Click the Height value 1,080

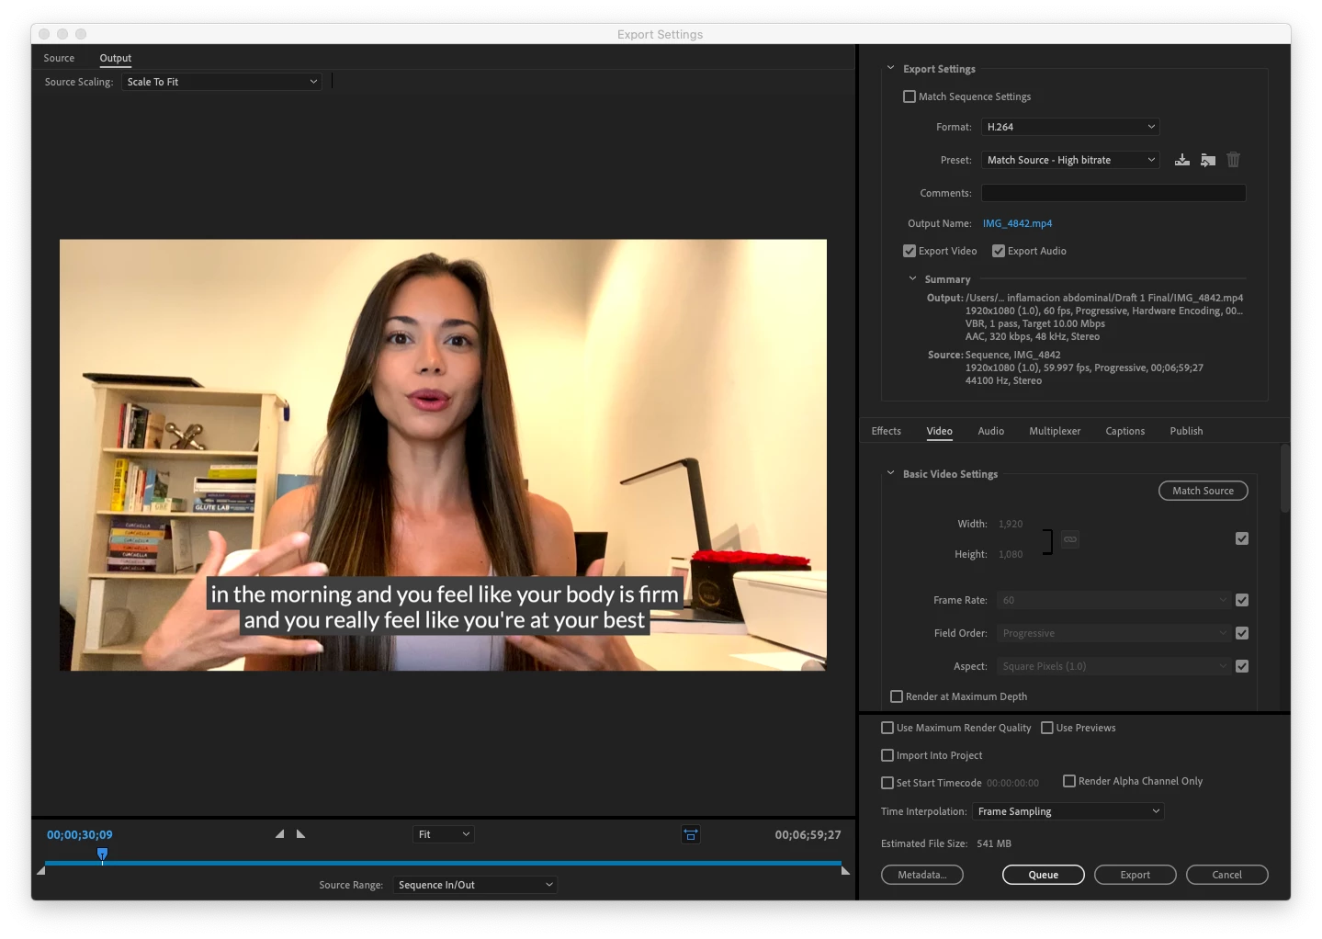[1011, 554]
